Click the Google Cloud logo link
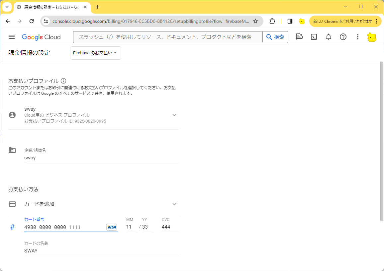This screenshot has height=271, width=384. [x=41, y=37]
